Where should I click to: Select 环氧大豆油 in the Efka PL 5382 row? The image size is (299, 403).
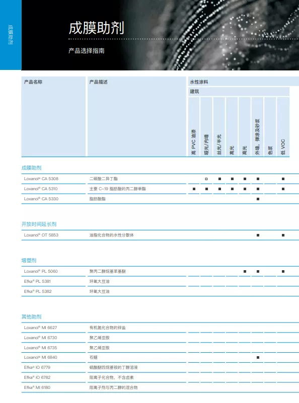click(100, 291)
